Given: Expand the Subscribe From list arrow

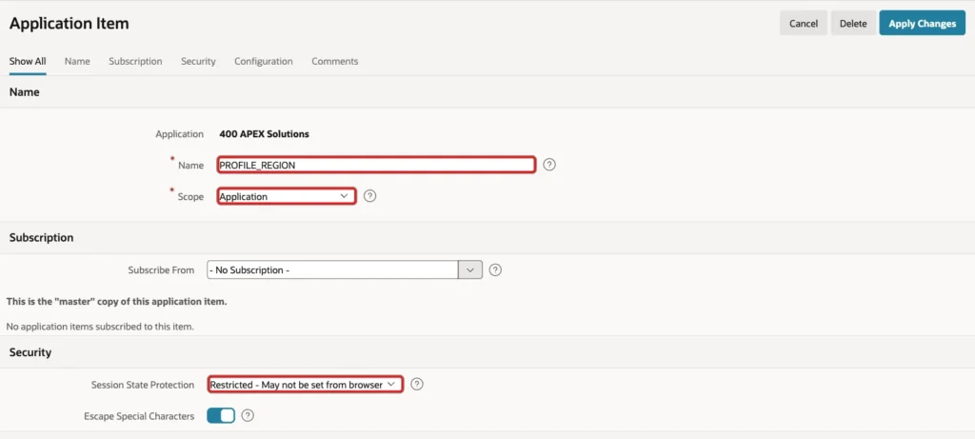Looking at the screenshot, I should point(470,269).
